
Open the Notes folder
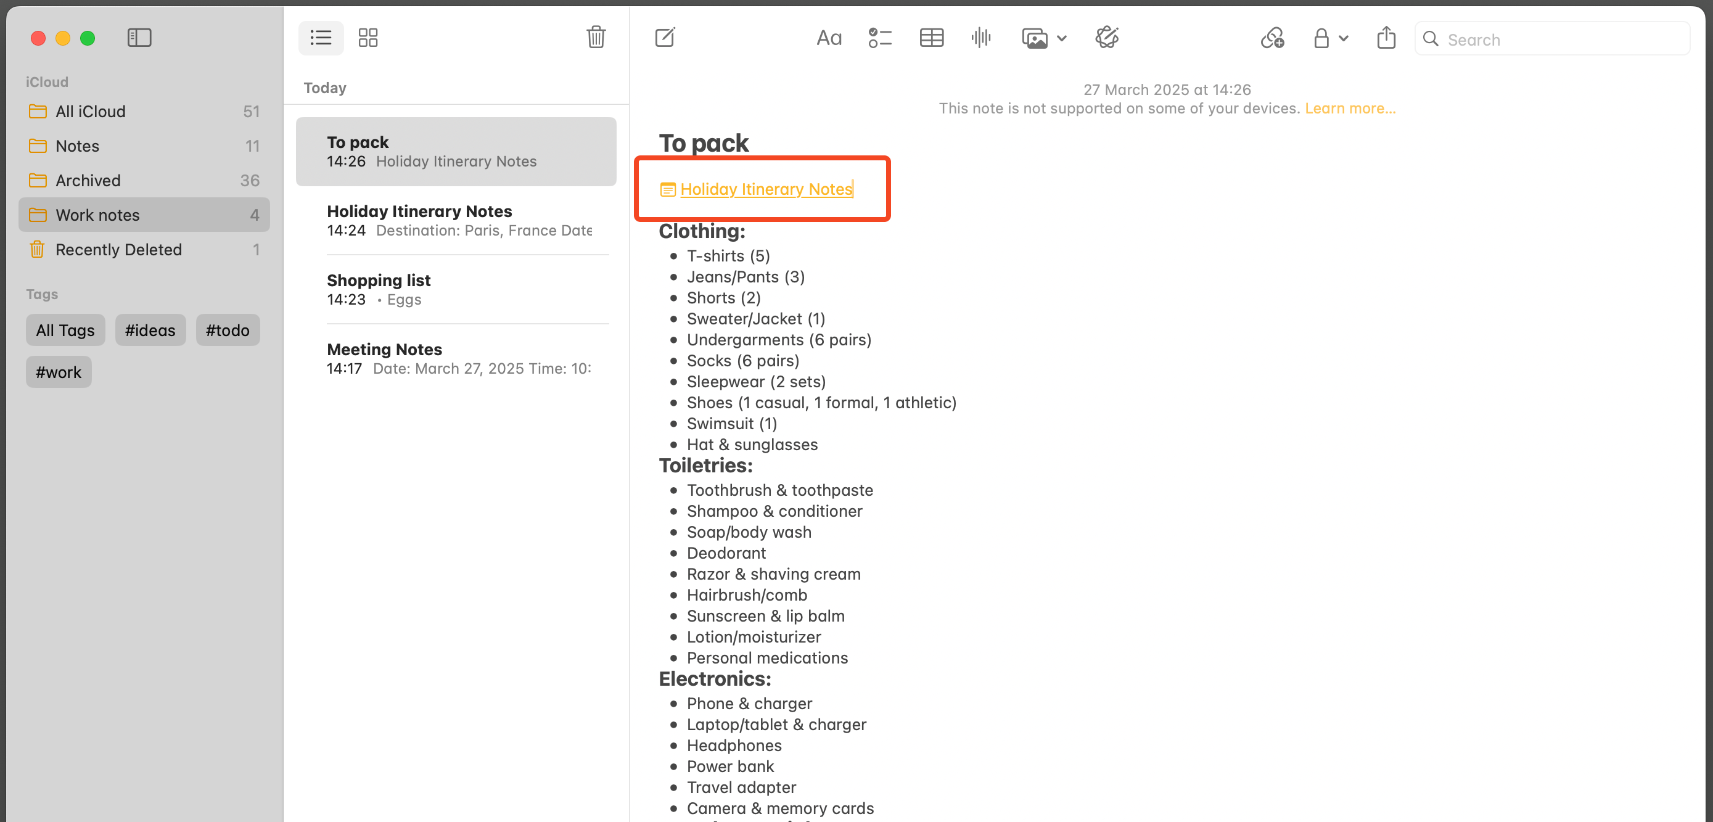tap(144, 146)
